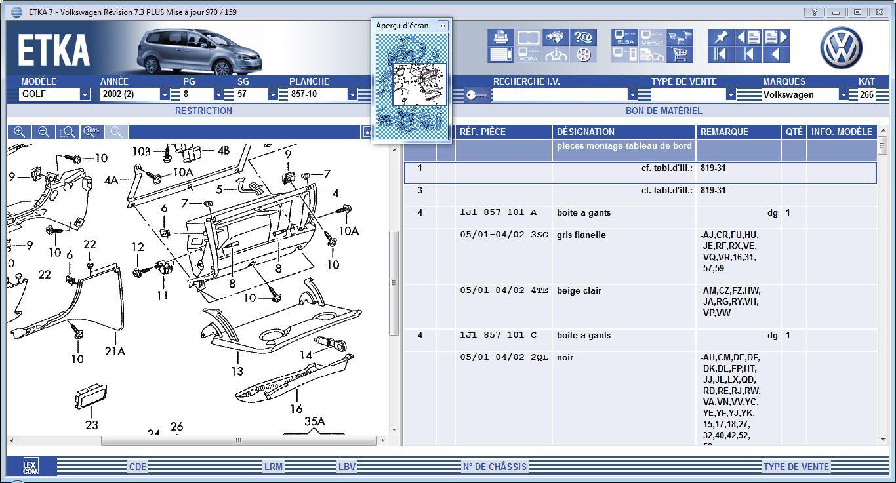Expand the Marques dropdown showing Volkswagen
896x483 pixels.
pyautogui.click(x=844, y=94)
